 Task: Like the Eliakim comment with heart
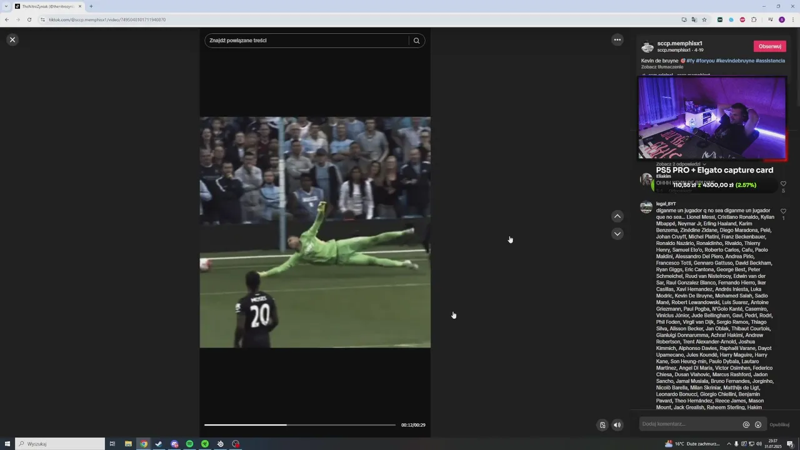(783, 184)
